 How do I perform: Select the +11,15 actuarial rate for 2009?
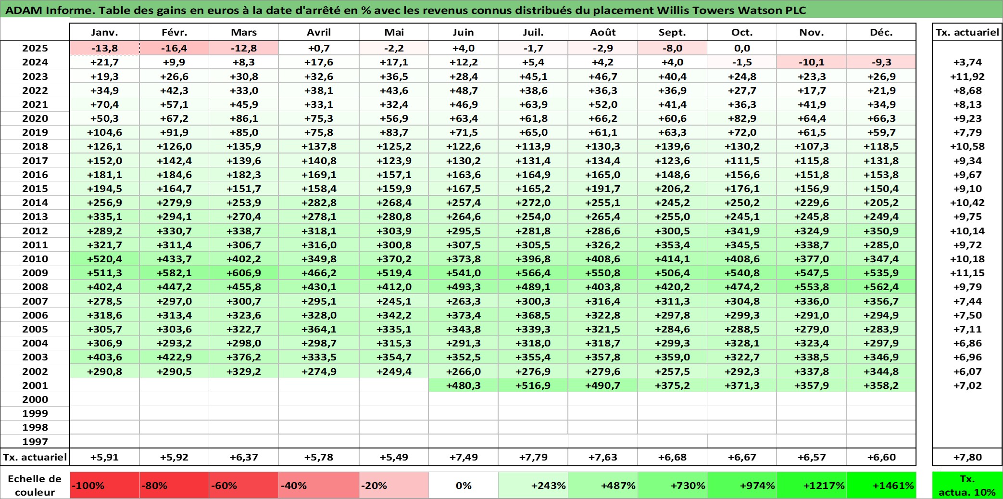pos(967,273)
